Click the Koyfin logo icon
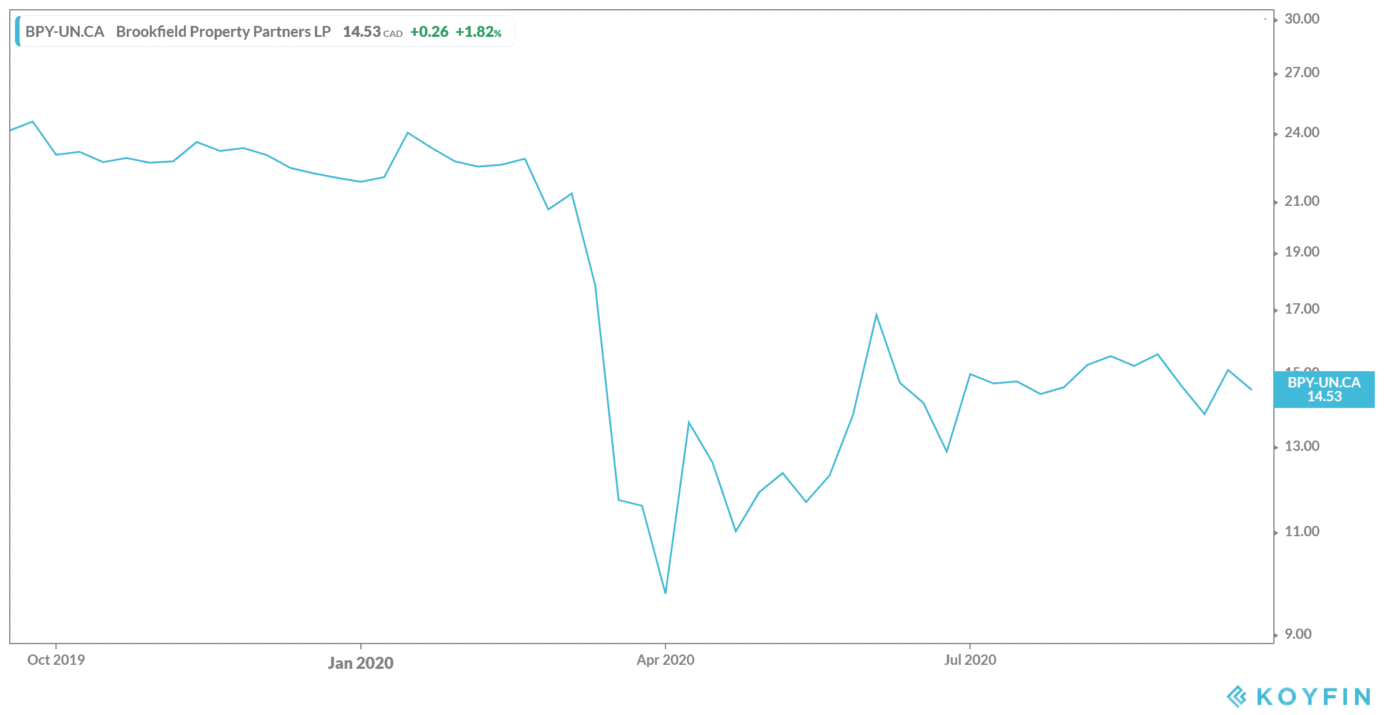The width and height of the screenshot is (1384, 715). click(x=1237, y=696)
